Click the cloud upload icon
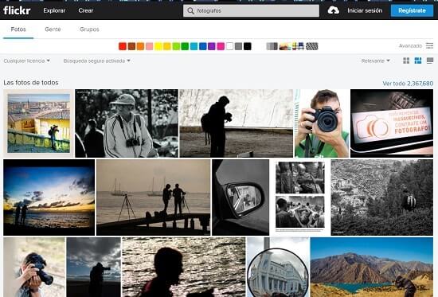The image size is (438, 297). click(x=333, y=10)
